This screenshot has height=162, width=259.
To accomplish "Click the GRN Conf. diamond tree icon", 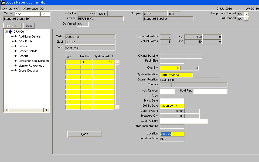I will point(11,32).
